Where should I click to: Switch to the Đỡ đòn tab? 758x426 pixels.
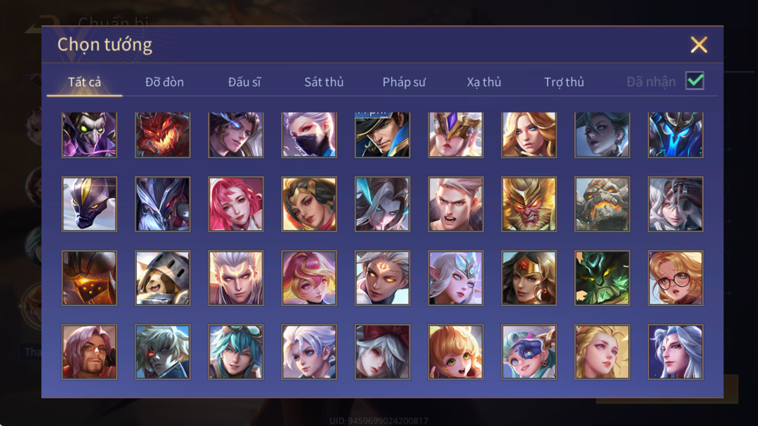164,82
